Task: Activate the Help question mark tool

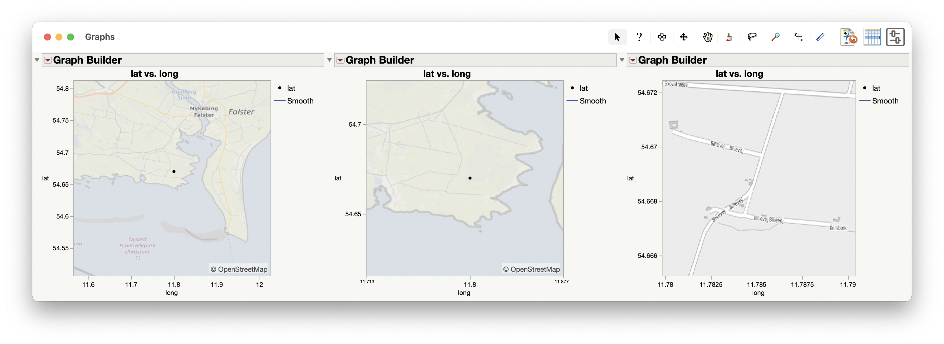Action: (x=639, y=37)
